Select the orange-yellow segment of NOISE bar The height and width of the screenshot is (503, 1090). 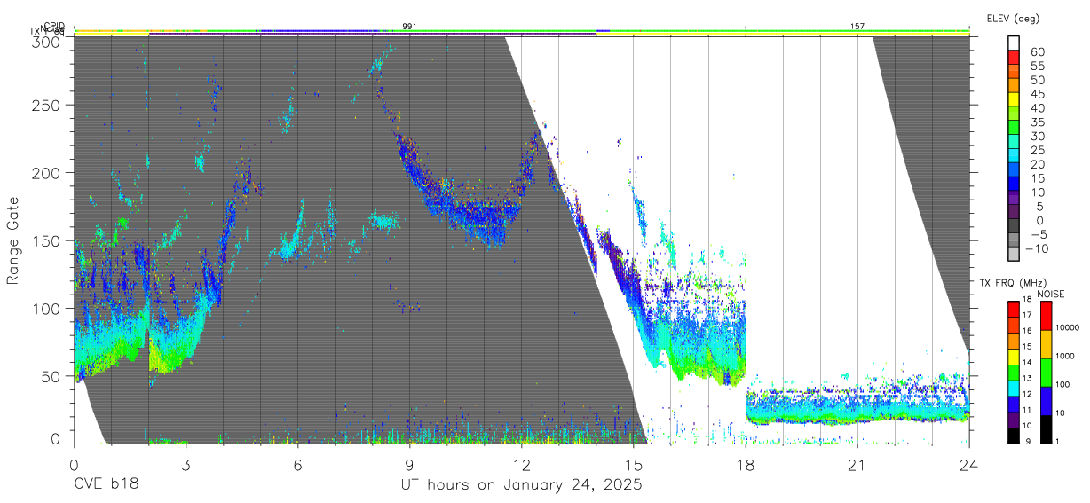point(1046,344)
